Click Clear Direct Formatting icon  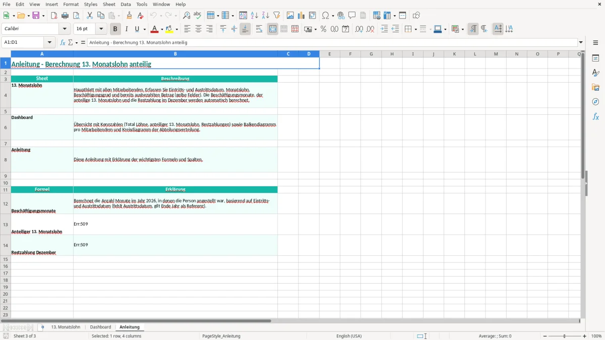[140, 16]
